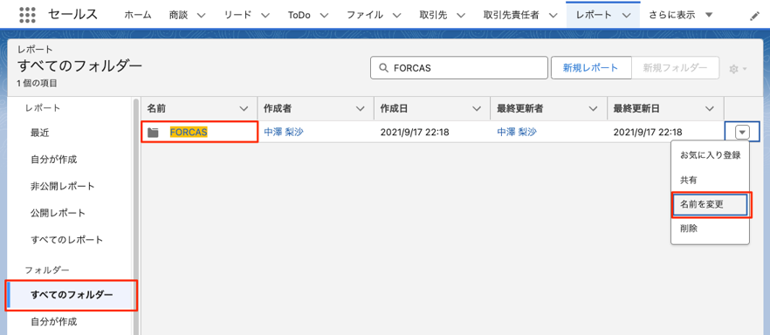Click the magnifier icon in search box
The height and width of the screenshot is (335, 770).
click(x=382, y=68)
